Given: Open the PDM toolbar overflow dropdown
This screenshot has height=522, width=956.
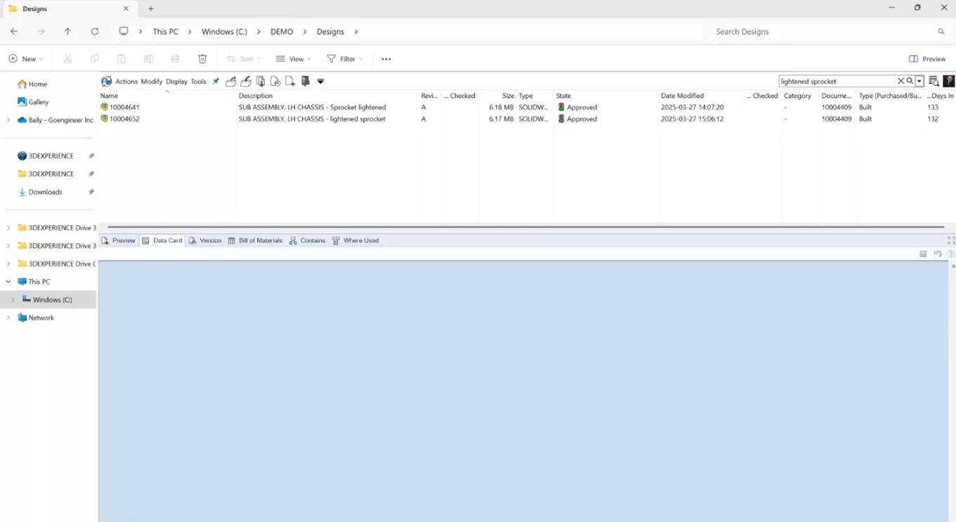Looking at the screenshot, I should pos(321,81).
